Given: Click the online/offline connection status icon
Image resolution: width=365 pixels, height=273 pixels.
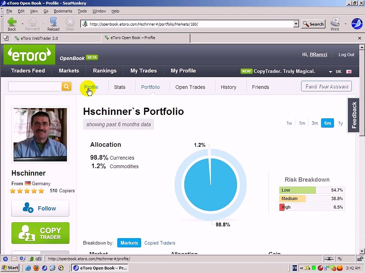Looking at the screenshot, I should click(328, 259).
